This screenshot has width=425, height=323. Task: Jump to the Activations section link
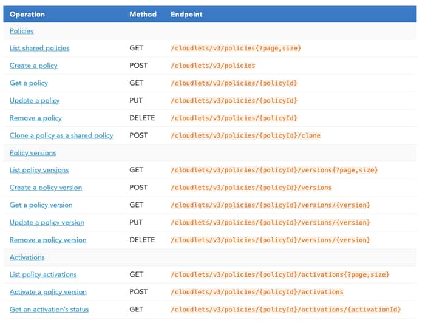tap(27, 257)
